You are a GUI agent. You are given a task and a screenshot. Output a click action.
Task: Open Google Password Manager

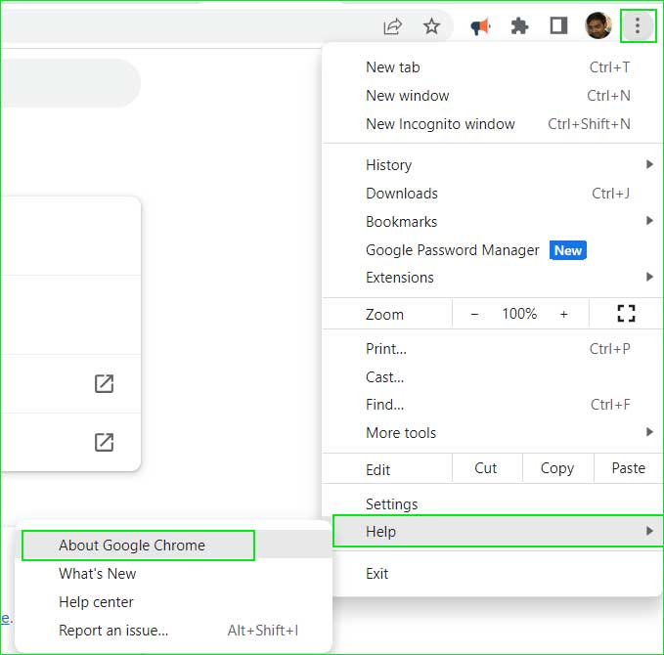pos(493,250)
